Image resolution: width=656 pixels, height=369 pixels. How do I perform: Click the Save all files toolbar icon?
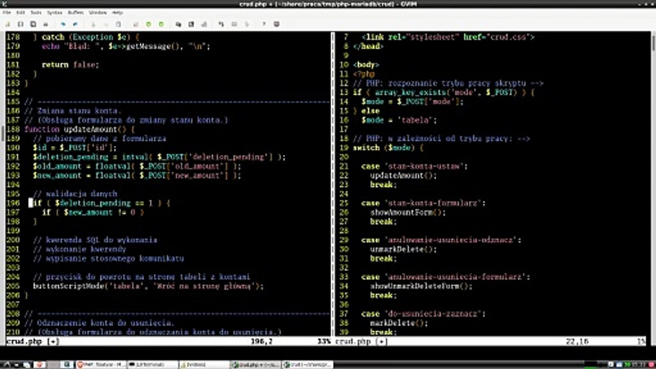(x=33, y=24)
